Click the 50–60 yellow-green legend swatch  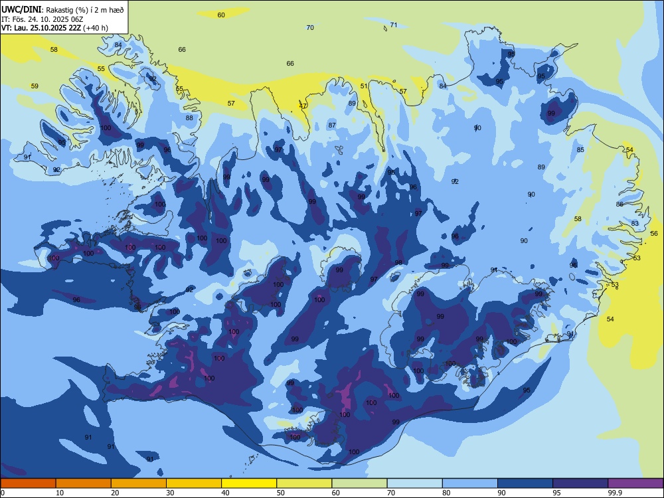(x=304, y=483)
